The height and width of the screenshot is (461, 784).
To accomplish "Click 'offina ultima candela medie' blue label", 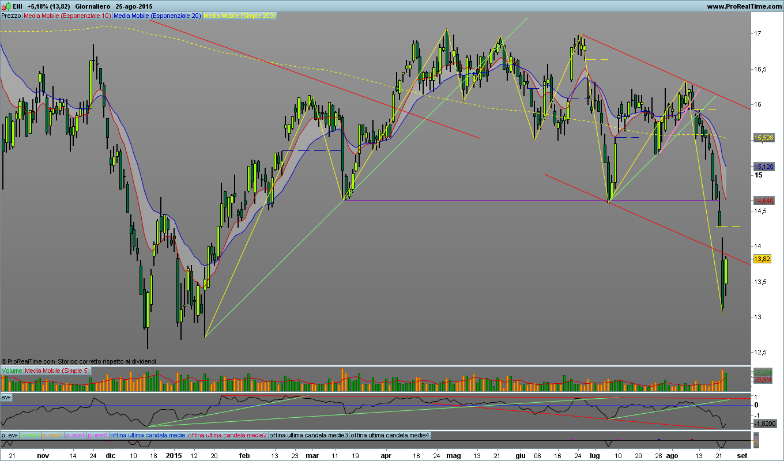I will [148, 435].
